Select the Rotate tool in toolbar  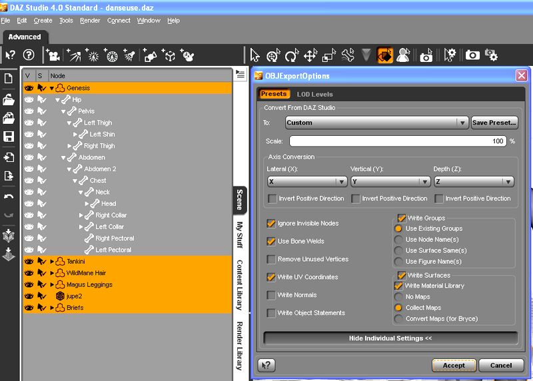(x=292, y=55)
